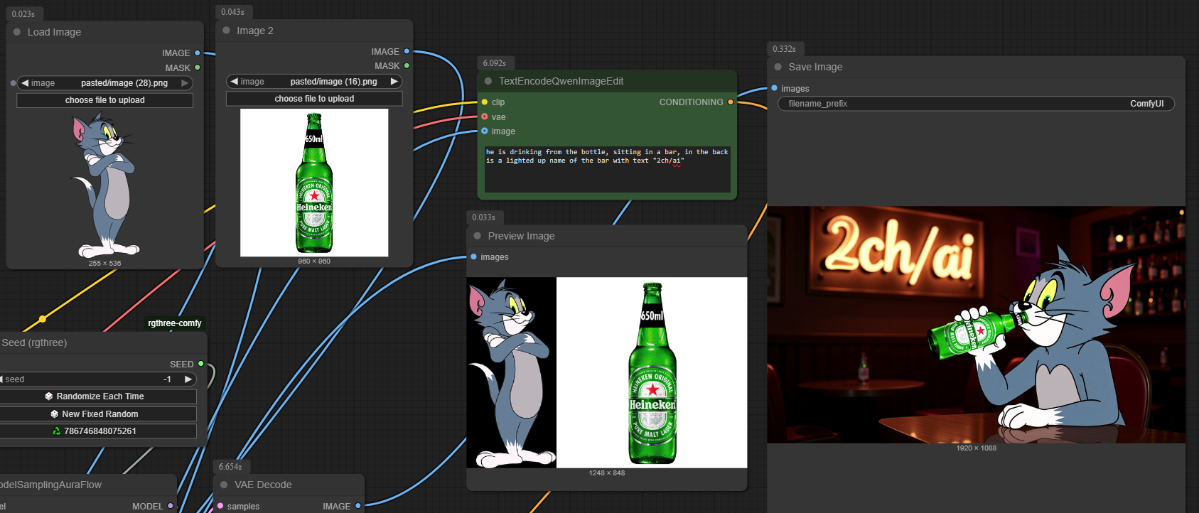Click the filename_prefix field in Save Image

(977, 104)
